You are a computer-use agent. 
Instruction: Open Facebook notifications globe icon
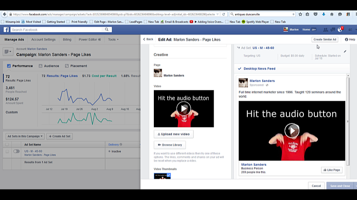click(x=340, y=30)
